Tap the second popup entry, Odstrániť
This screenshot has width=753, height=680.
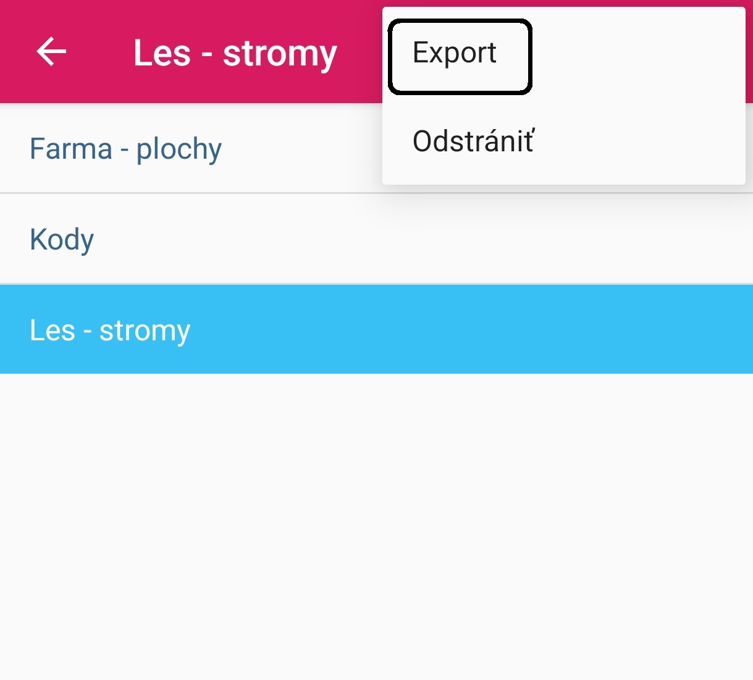(564, 141)
